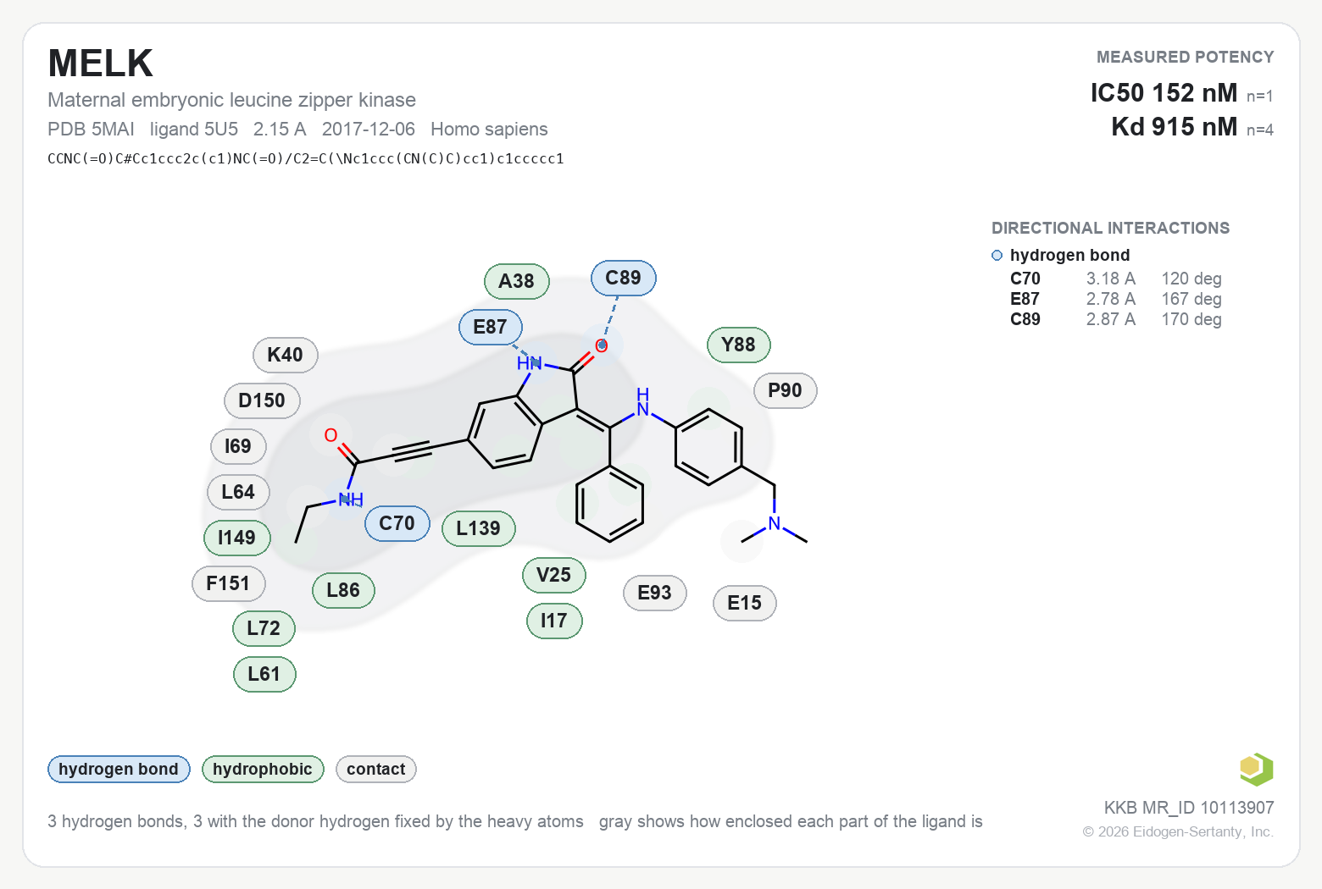Select the contact legend pill
1322x889 pixels.
[376, 769]
